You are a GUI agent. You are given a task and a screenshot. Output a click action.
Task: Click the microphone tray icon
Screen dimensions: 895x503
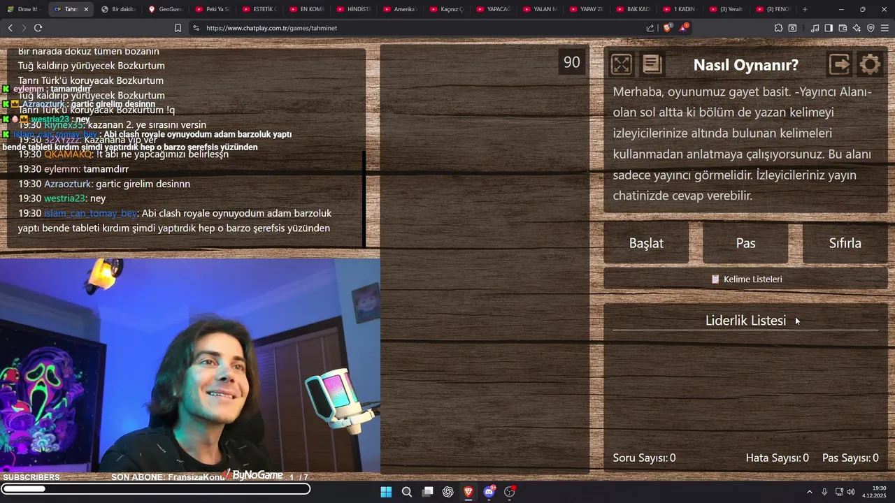(824, 492)
